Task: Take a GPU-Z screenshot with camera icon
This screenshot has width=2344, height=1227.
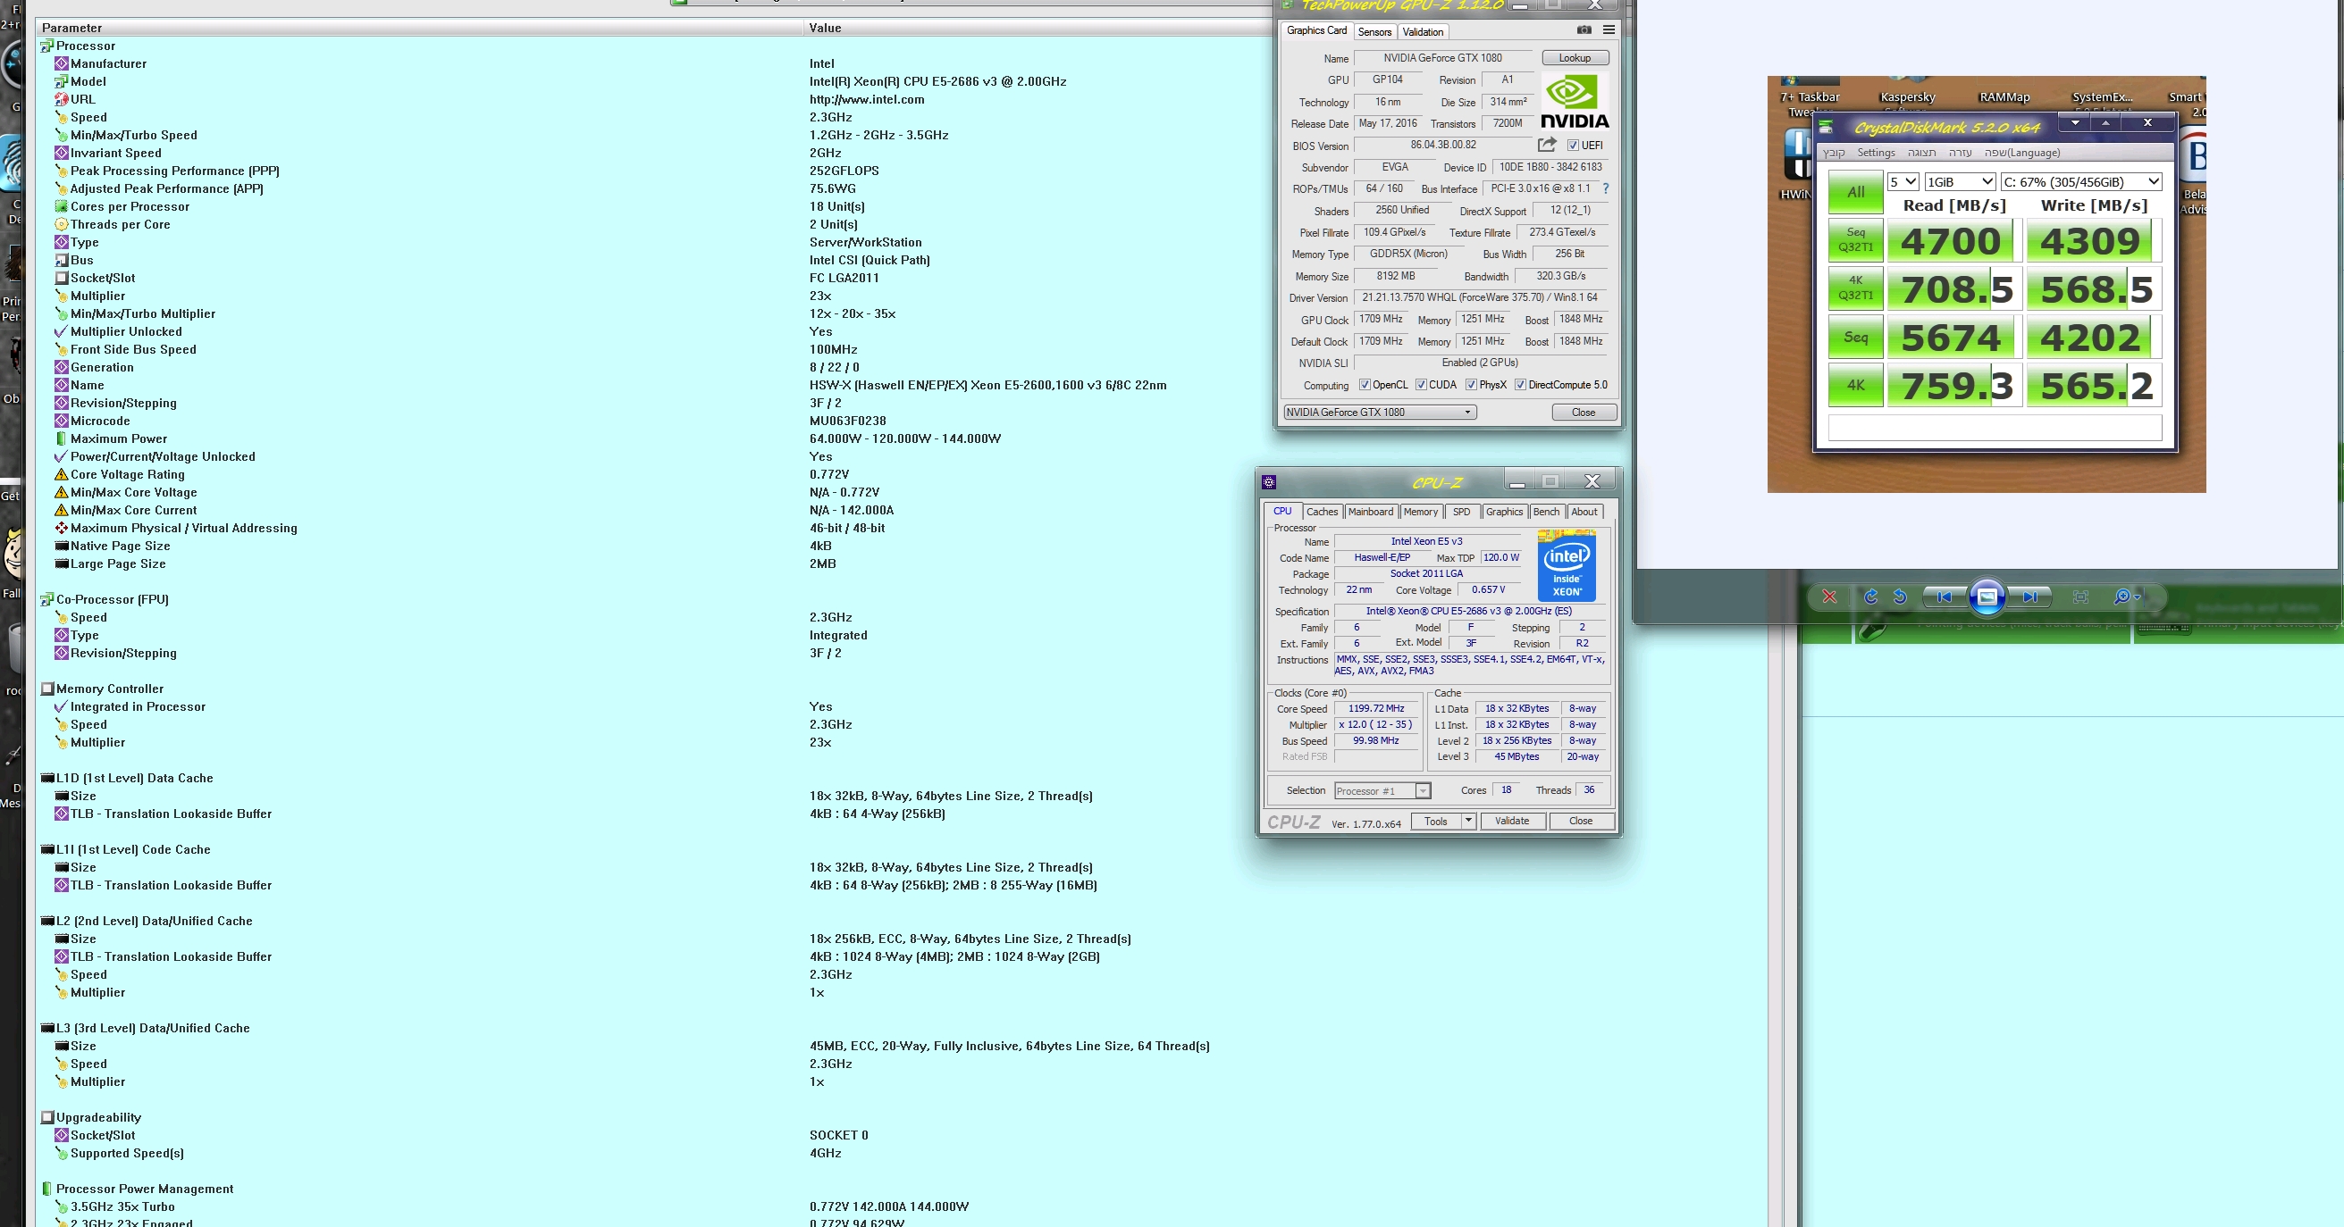Action: [1584, 30]
